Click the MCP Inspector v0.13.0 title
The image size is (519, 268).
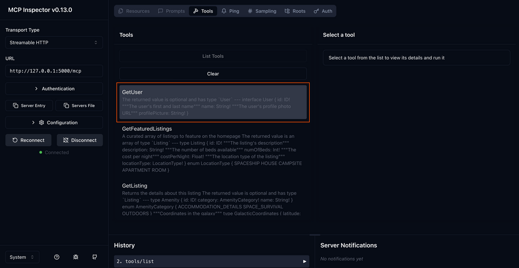(40, 10)
